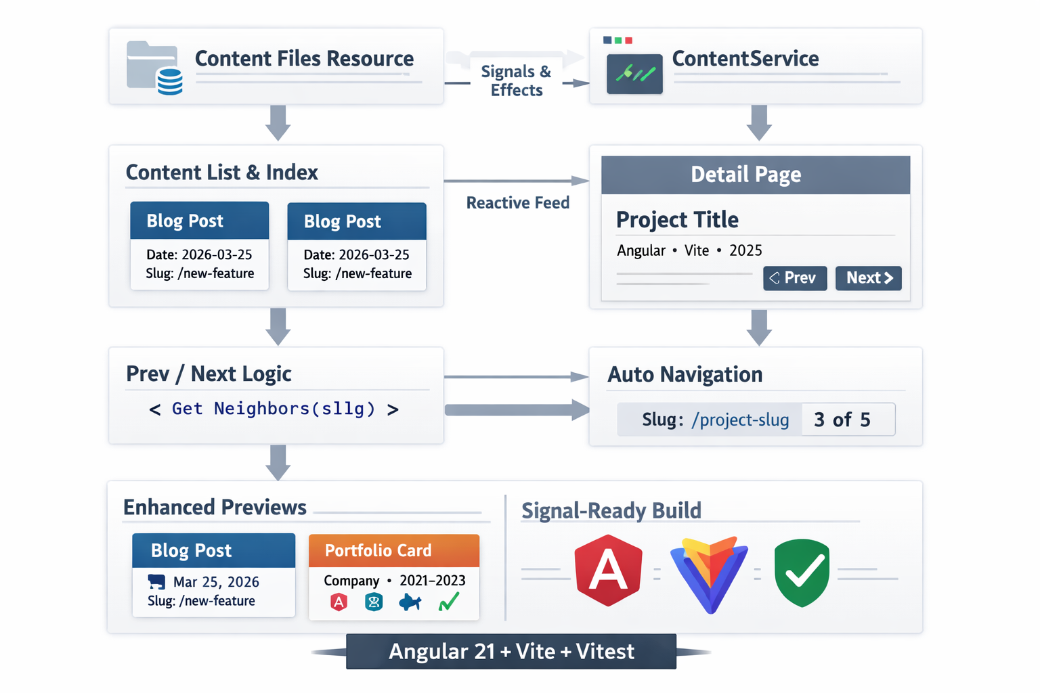
Task: Select the orange Portfolio Card header
Action: pyautogui.click(x=393, y=550)
